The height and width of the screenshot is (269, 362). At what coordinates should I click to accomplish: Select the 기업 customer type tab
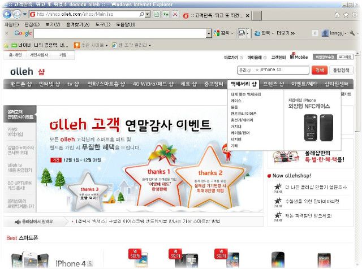[63, 55]
